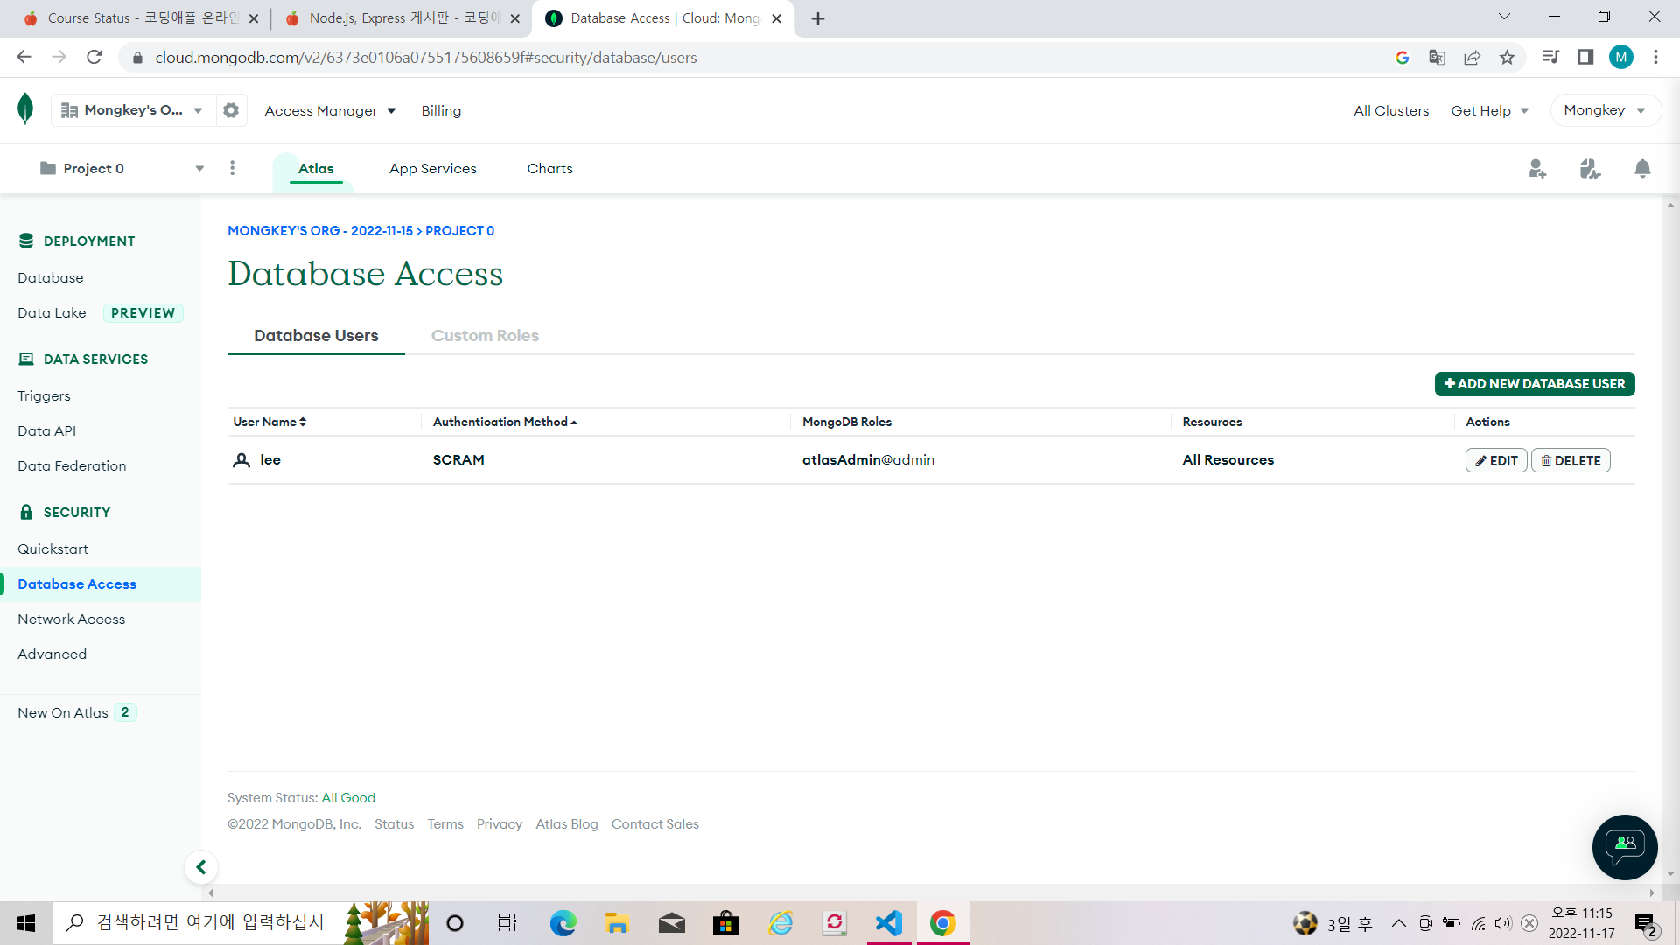Click invite user icon in project bar
Image resolution: width=1680 pixels, height=945 pixels.
pyautogui.click(x=1537, y=168)
